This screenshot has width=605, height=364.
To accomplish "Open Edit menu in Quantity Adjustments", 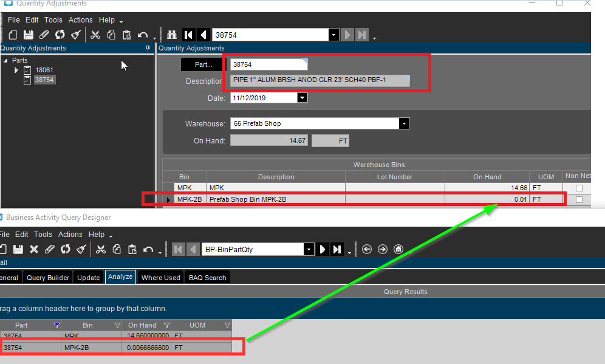I will 32,19.
